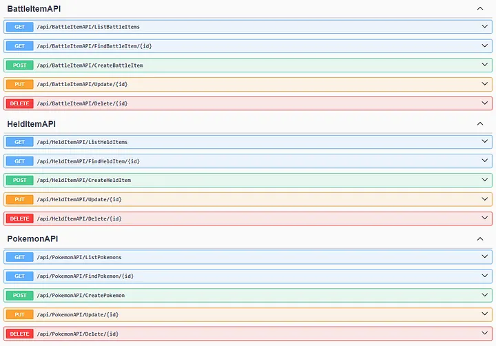Image resolution: width=496 pixels, height=346 pixels.
Task: Select path /api/BattleItemAPI/Delete/{id}
Action: coord(82,103)
